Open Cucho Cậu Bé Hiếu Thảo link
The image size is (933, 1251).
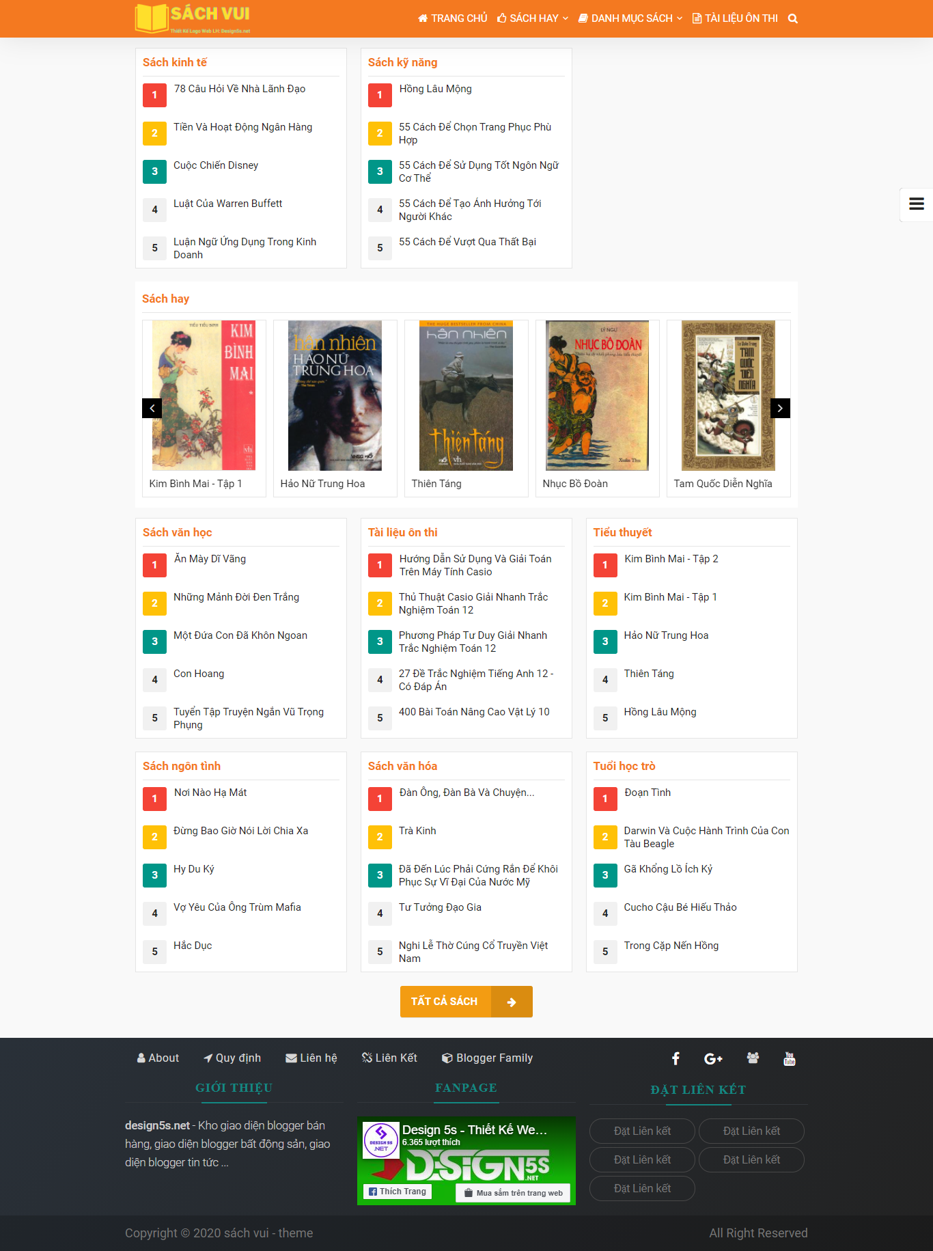click(680, 907)
